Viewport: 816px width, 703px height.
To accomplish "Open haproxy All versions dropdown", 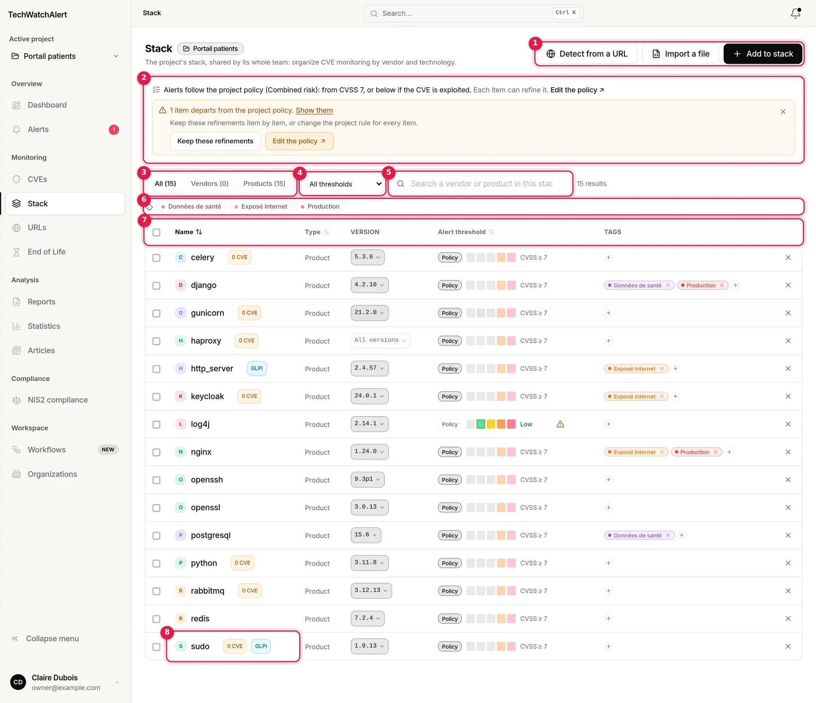I will point(380,341).
